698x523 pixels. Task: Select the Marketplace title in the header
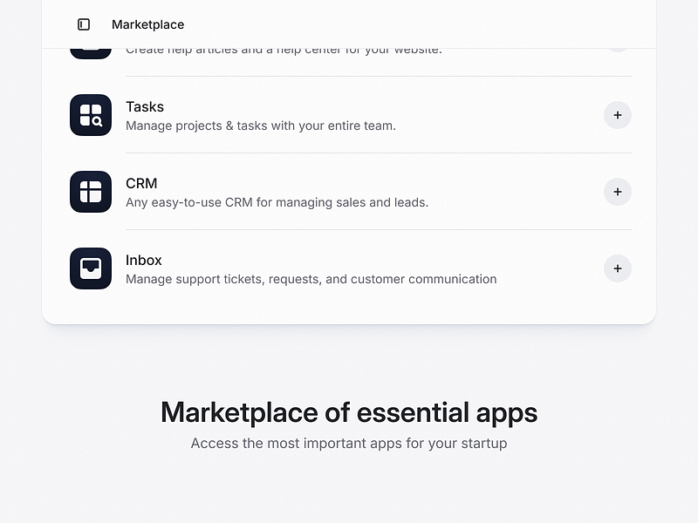[147, 24]
